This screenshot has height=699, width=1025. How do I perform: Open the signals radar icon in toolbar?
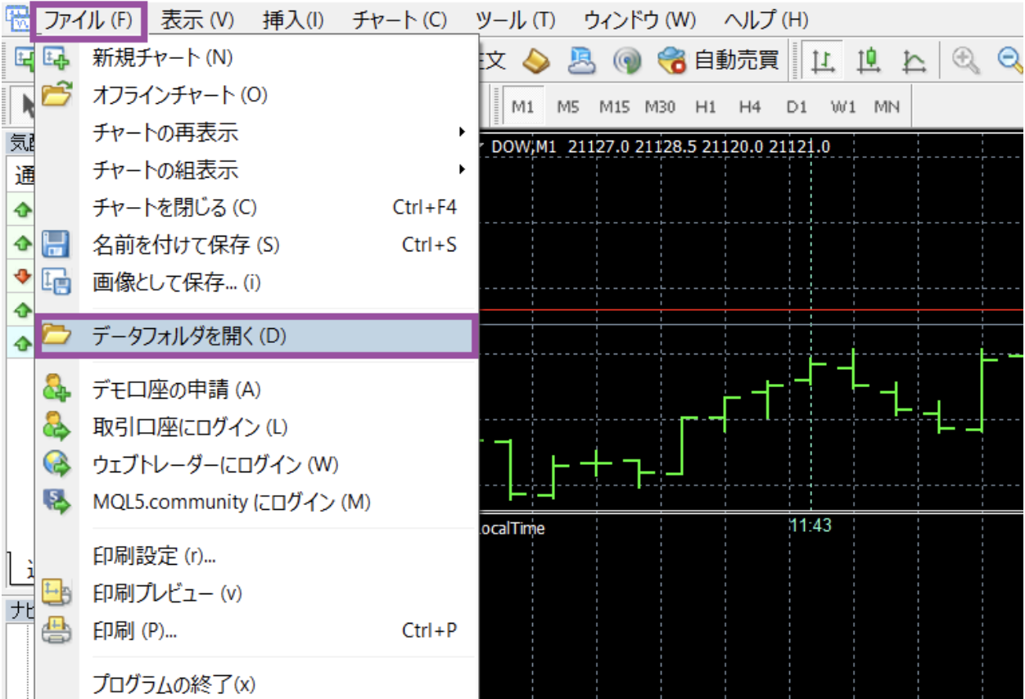point(627,60)
